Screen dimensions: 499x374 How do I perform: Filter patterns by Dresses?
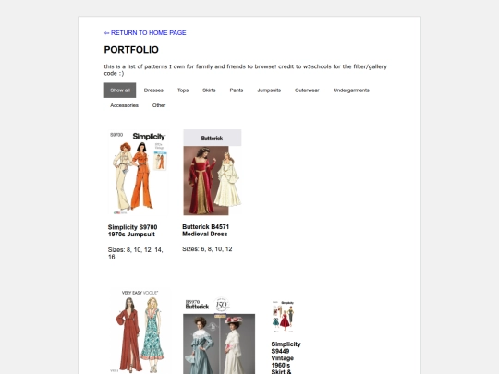153,90
